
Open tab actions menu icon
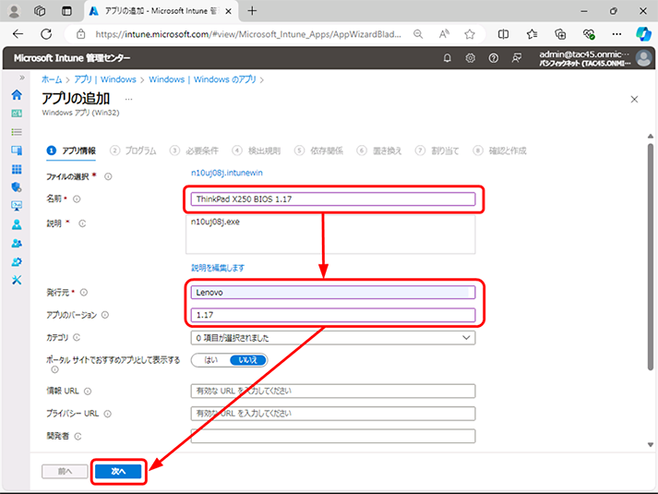(x=66, y=11)
